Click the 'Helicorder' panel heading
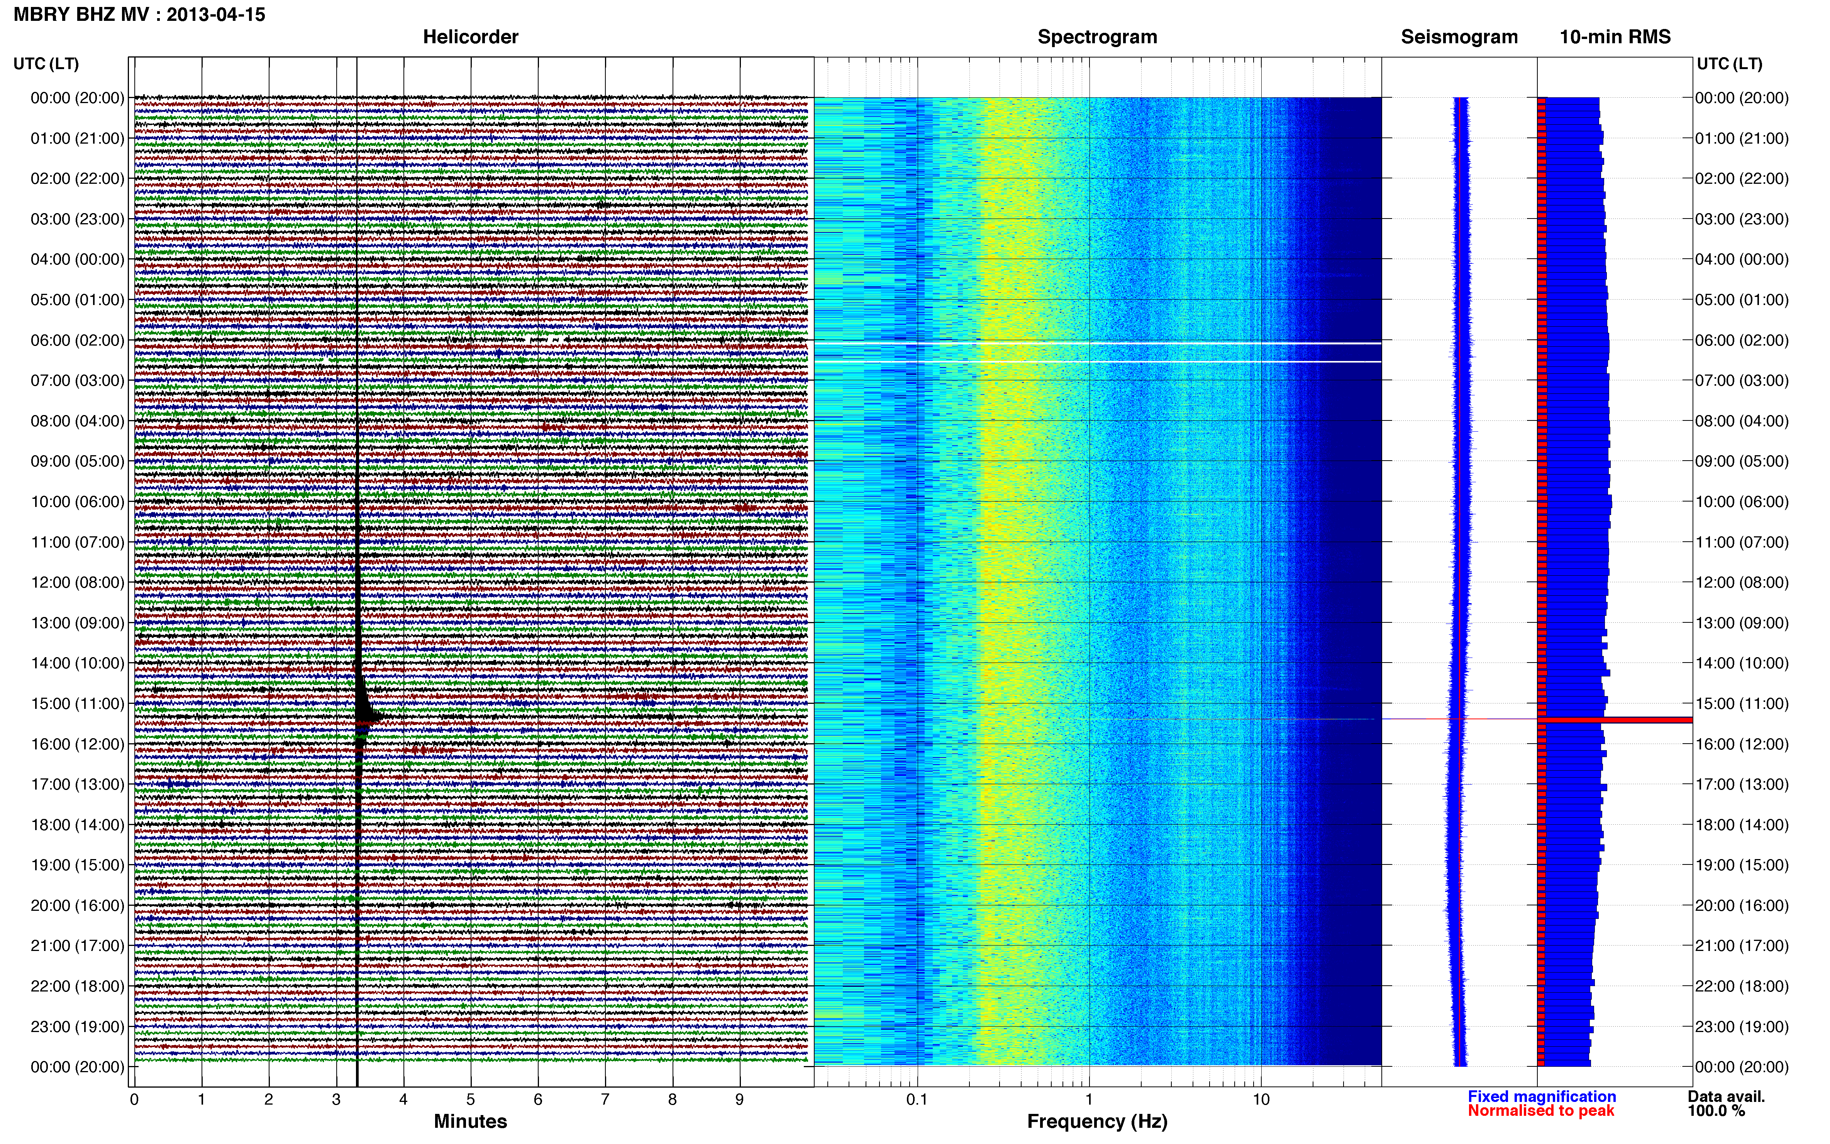This screenshot has height=1144, width=1830. 471,37
